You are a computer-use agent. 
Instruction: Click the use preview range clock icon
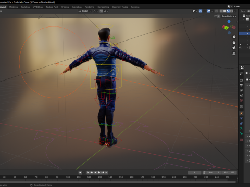(204, 172)
